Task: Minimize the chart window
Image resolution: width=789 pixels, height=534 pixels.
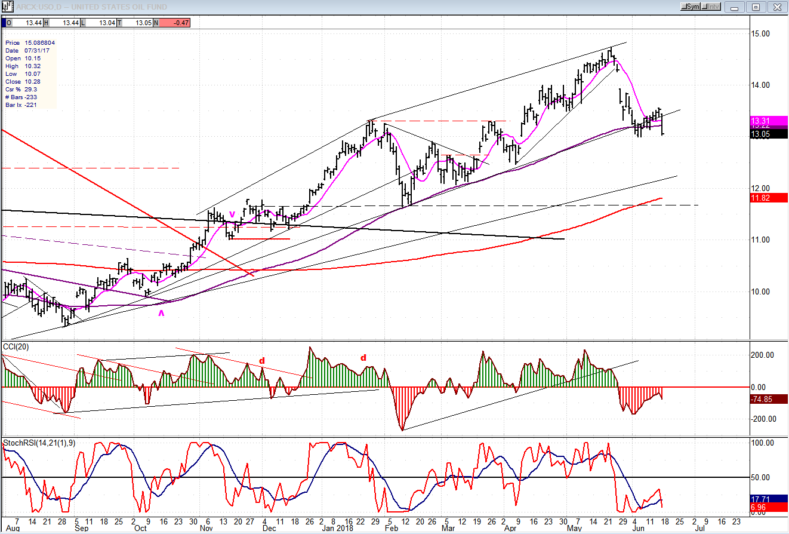Action: (736, 7)
